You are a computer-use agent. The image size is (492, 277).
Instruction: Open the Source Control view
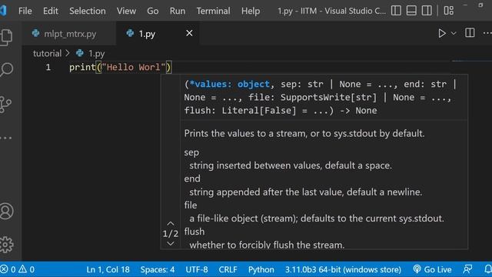(5, 105)
